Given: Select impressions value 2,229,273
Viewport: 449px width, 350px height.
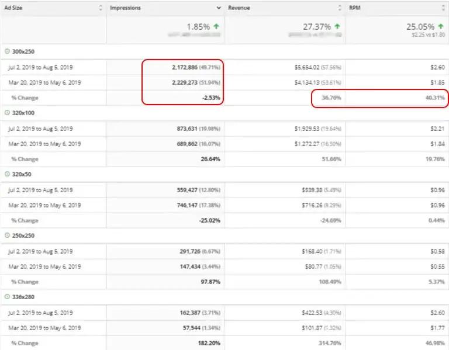Looking at the screenshot, I should click(x=185, y=82).
